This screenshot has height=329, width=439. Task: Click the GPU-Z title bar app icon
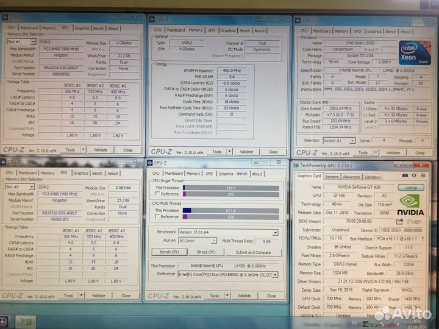click(x=296, y=165)
